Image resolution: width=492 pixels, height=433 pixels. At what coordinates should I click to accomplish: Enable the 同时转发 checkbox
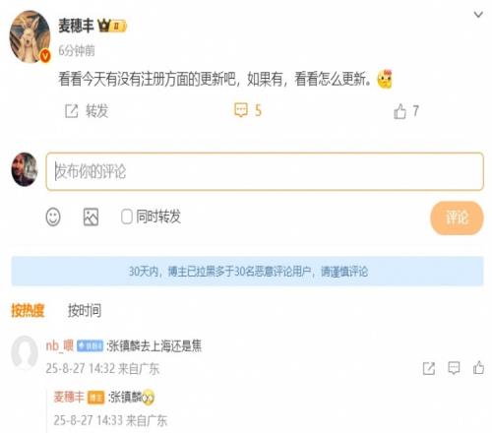[x=126, y=216]
